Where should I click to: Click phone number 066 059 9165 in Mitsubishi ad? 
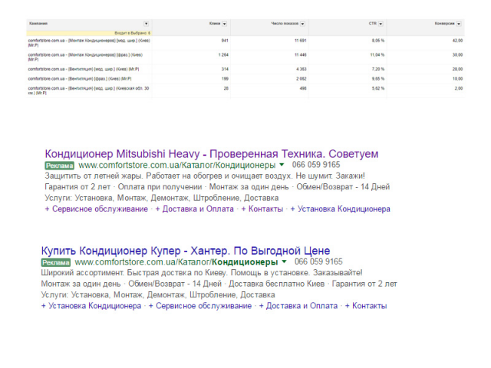316,165
